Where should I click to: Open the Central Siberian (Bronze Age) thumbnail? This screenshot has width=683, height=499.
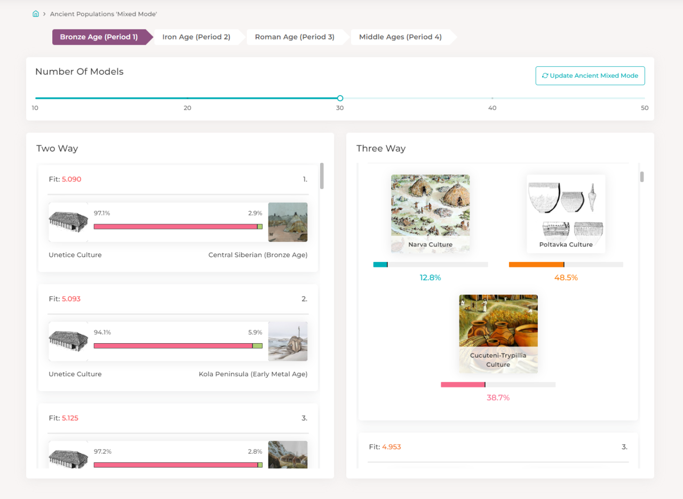[x=288, y=222]
